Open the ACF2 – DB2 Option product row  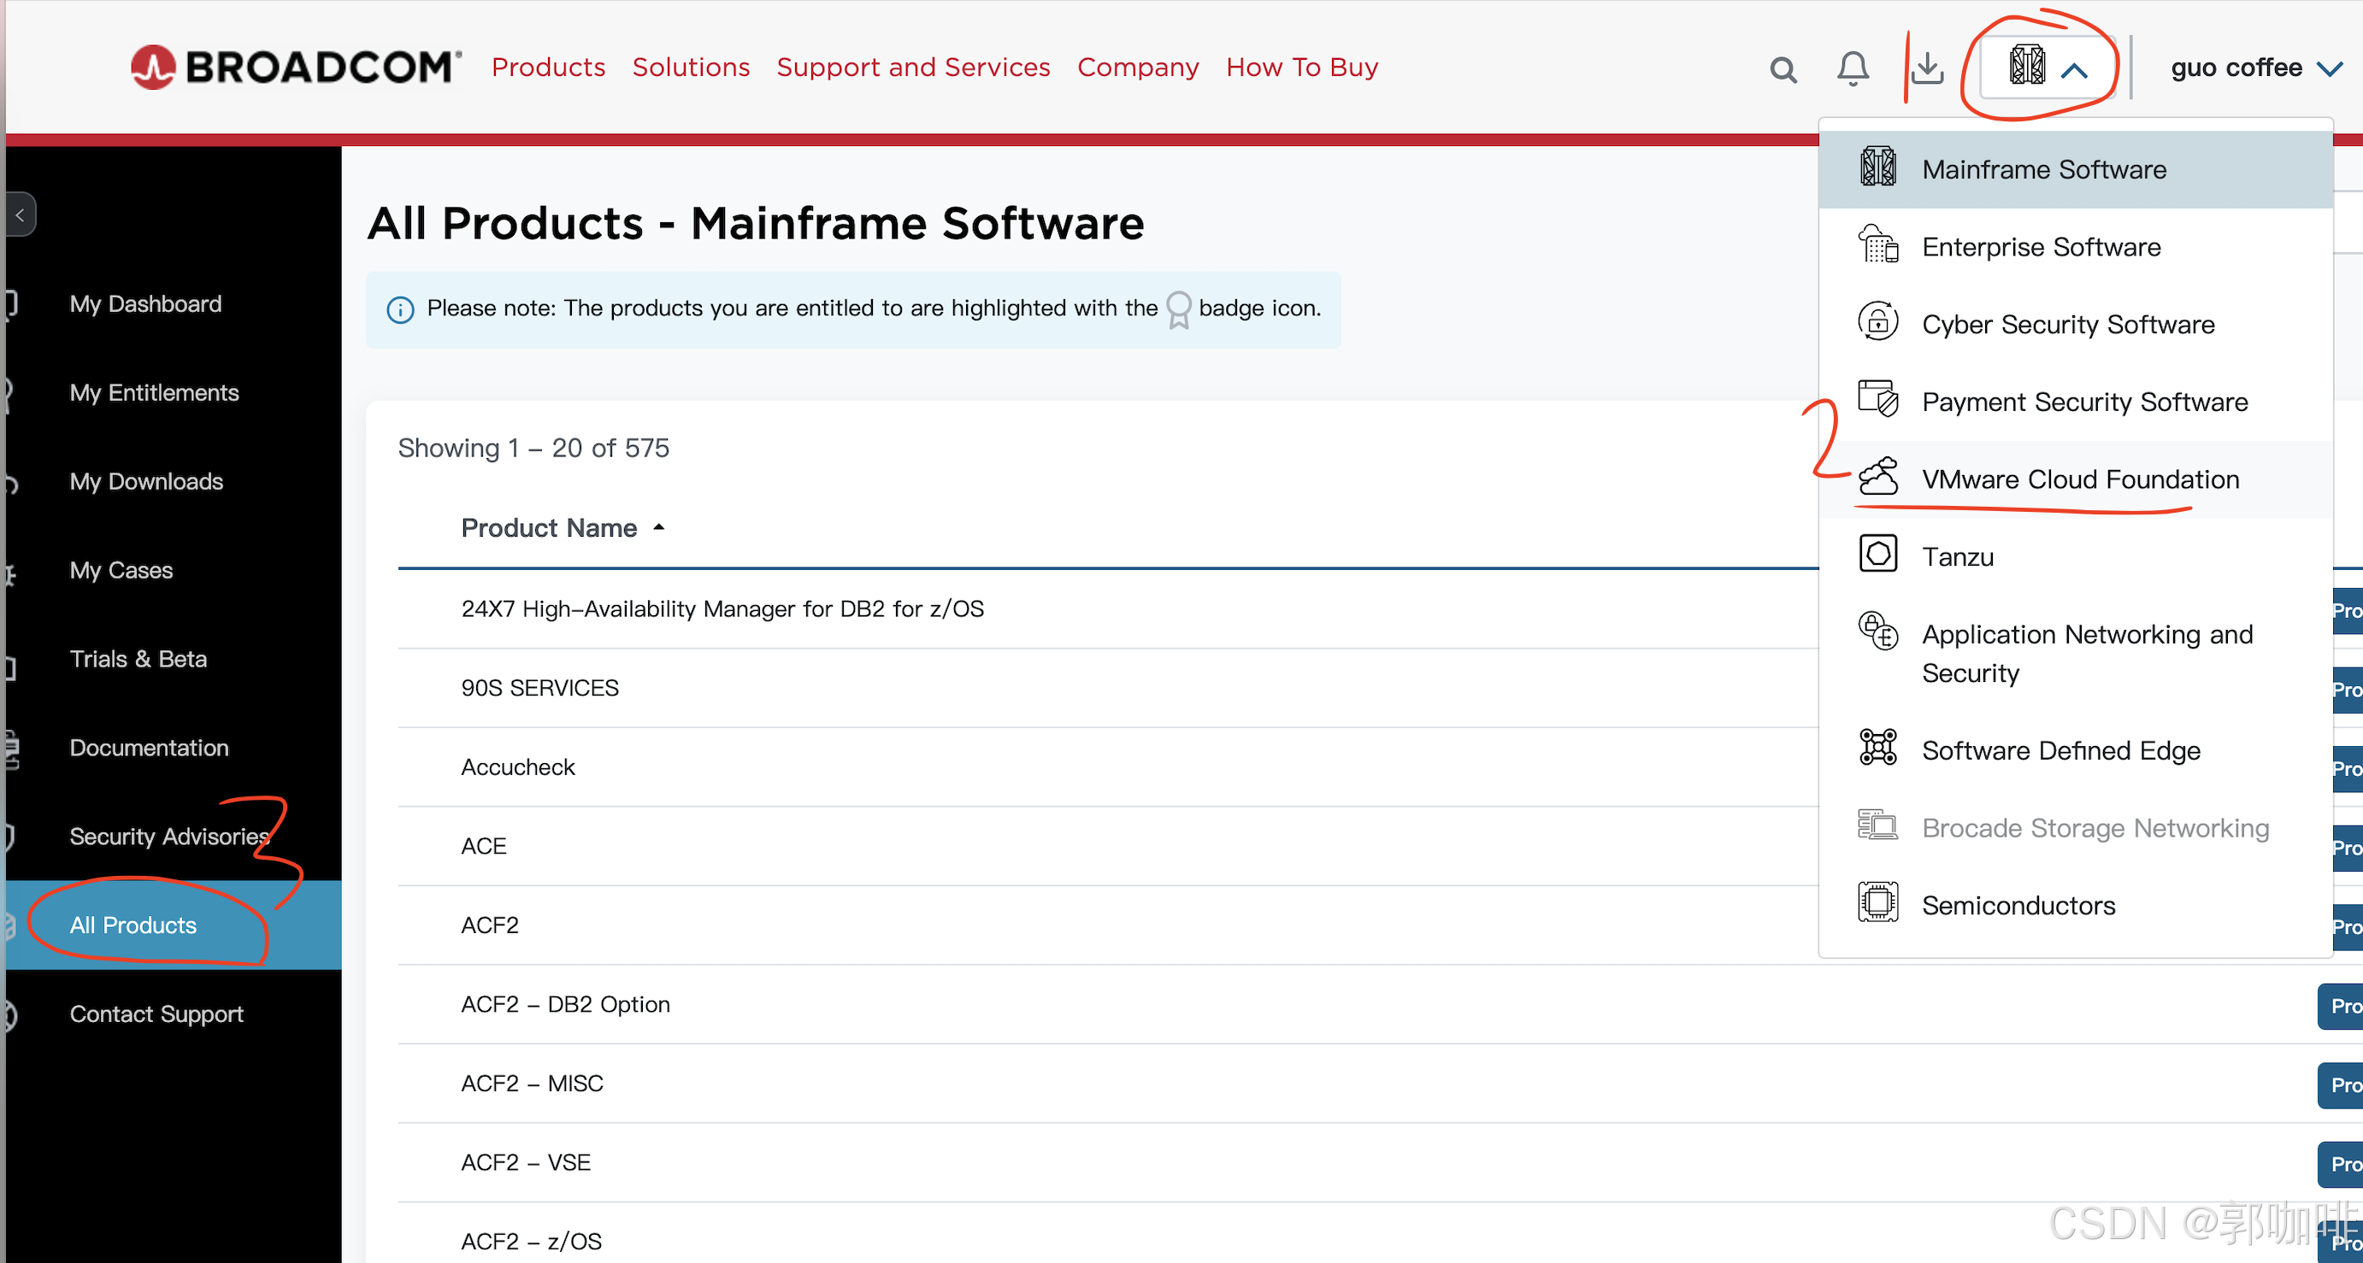point(565,1003)
